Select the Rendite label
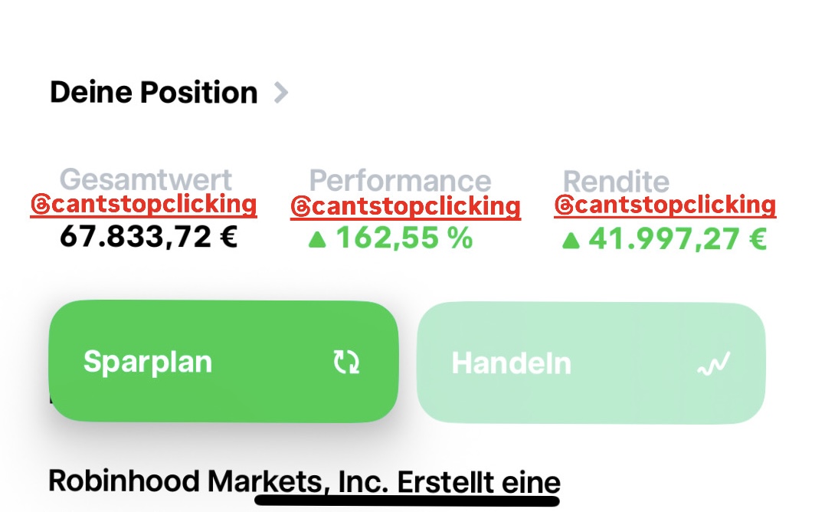Viewport: 825px width, 512px height. [616, 182]
